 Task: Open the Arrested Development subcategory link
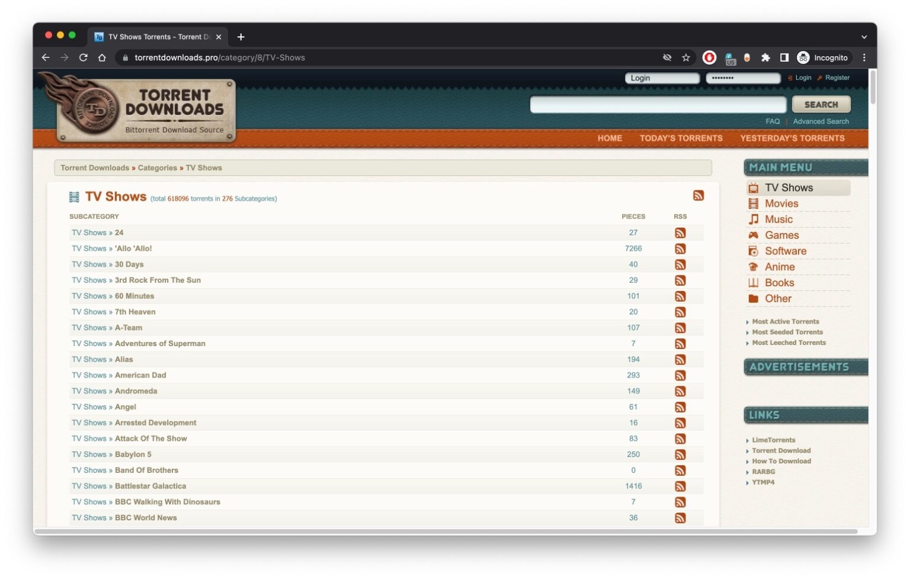click(x=155, y=423)
